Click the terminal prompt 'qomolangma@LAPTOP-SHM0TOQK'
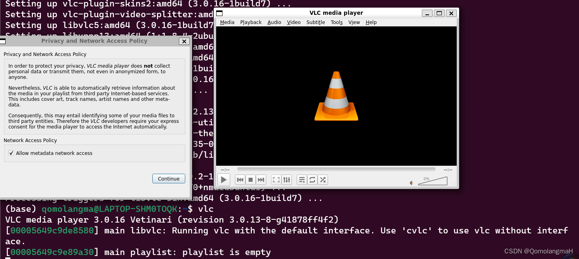The height and width of the screenshot is (259, 579). coord(109,209)
